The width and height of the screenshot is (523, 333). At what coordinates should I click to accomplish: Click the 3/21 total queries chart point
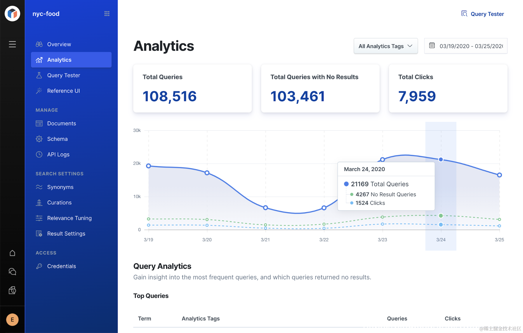coord(266,208)
